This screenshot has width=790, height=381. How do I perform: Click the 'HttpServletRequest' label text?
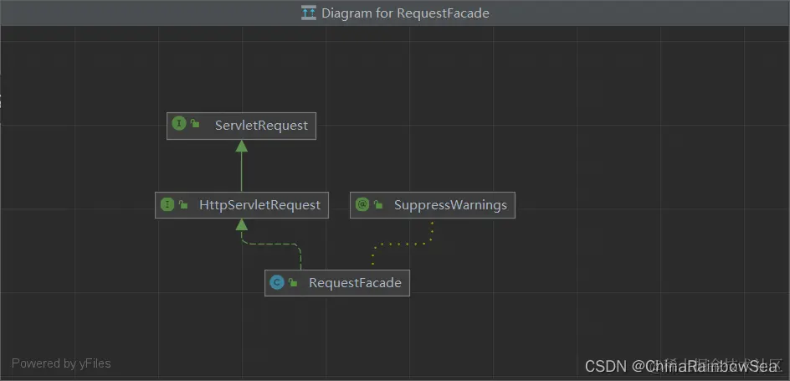259,205
